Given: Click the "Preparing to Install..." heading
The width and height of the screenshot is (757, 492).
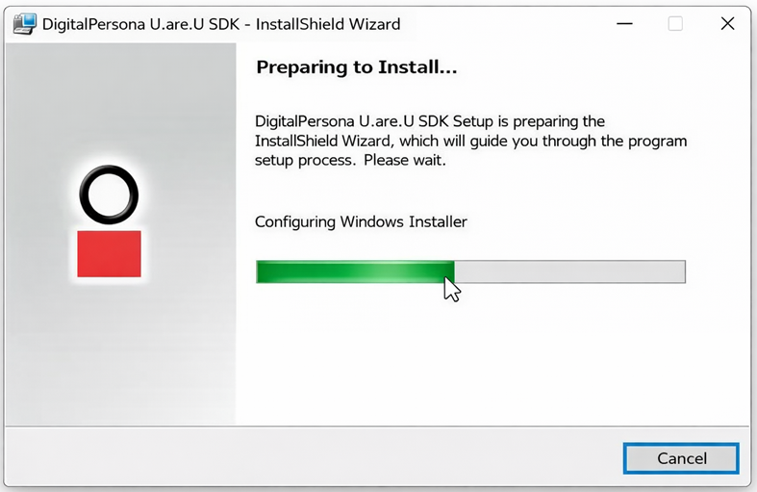Looking at the screenshot, I should (356, 69).
